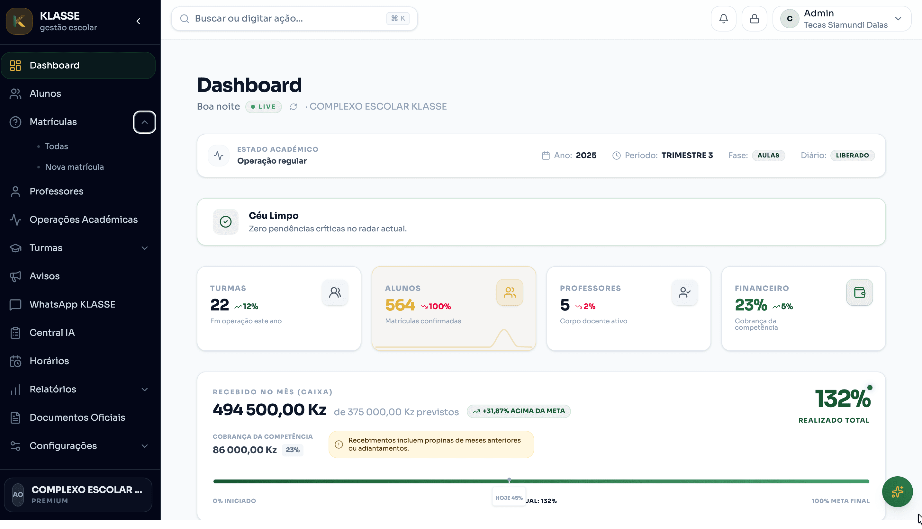Click the Céu Limpo check circle icon
Image resolution: width=922 pixels, height=529 pixels.
225,222
